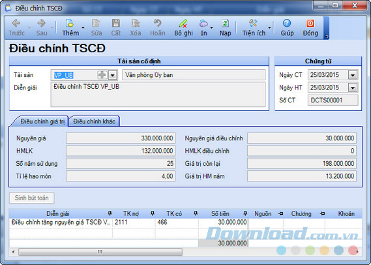The width and height of the screenshot is (371, 265).
Task: Toggle pin on the Số tiền column
Action: tap(245, 213)
